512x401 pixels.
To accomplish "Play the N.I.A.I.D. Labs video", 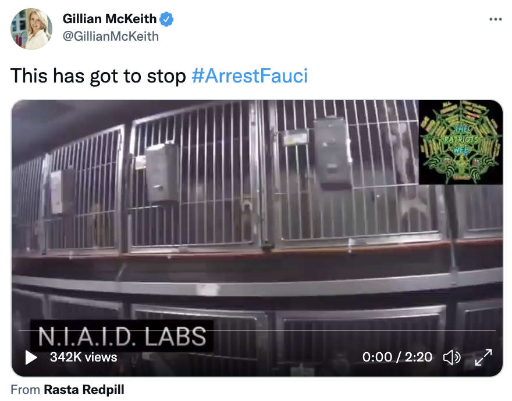I will [31, 357].
